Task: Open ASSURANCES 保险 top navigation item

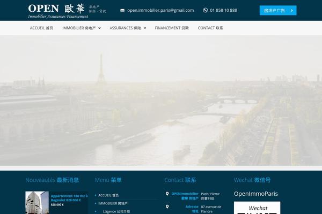Action: (125, 28)
